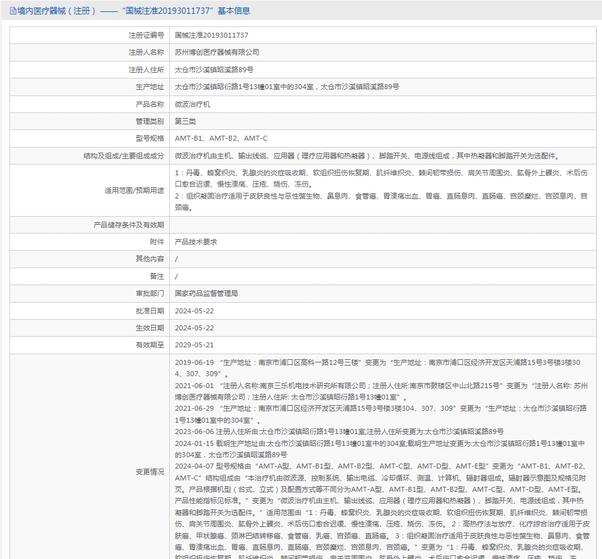Click the empty 产品储存条件及有效期 value cell
The height and width of the screenshot is (559, 602).
pos(383,225)
